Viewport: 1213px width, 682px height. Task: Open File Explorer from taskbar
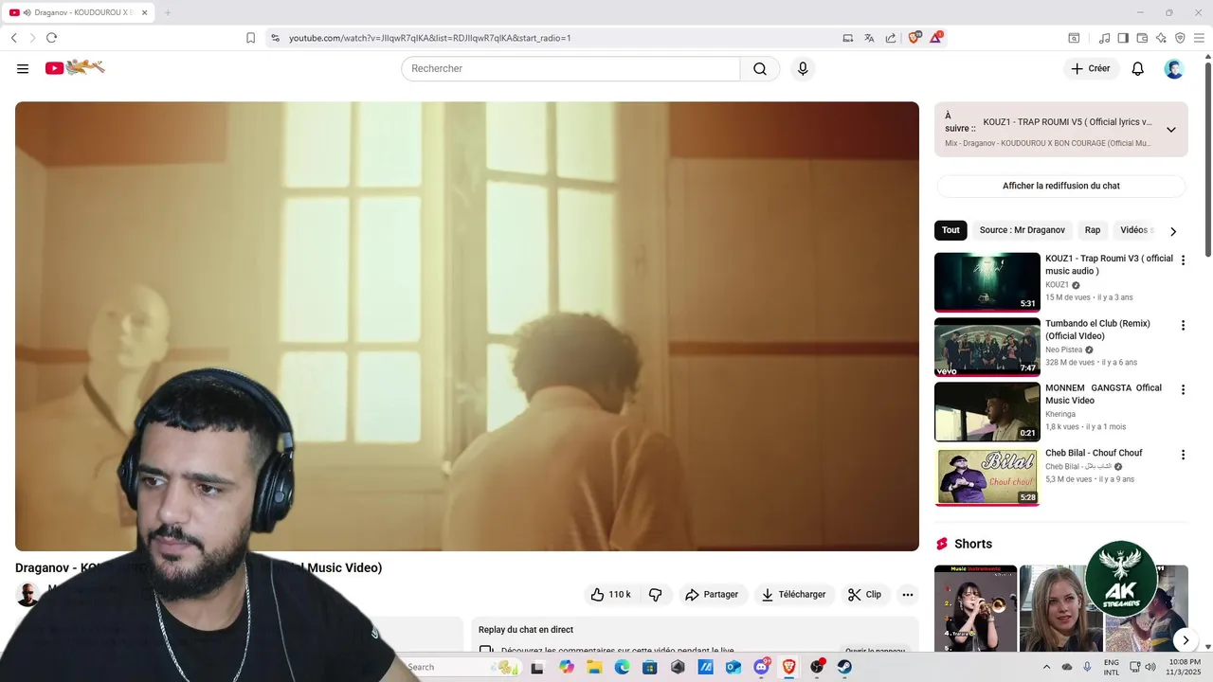[594, 667]
